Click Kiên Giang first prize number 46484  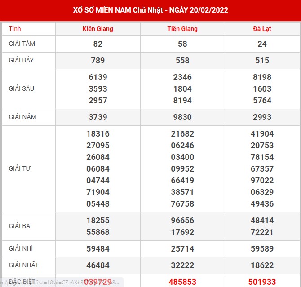pos(98,265)
